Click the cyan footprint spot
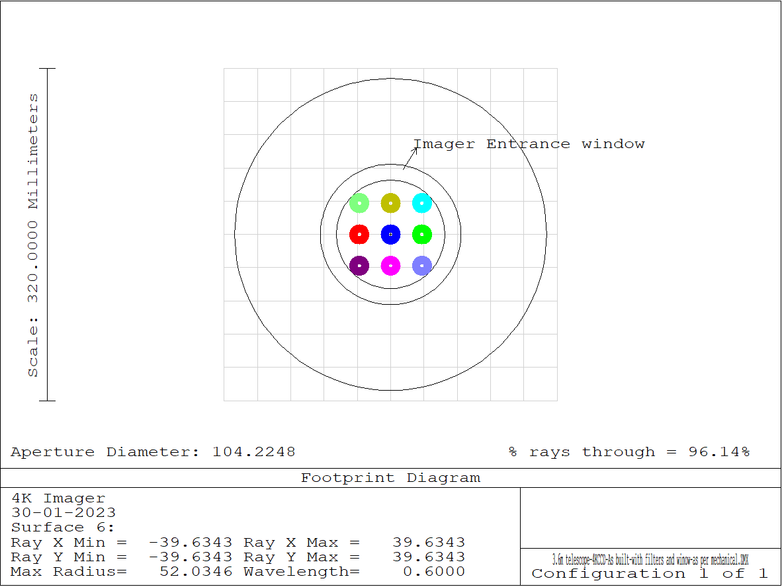This screenshot has width=782, height=587. click(422, 203)
